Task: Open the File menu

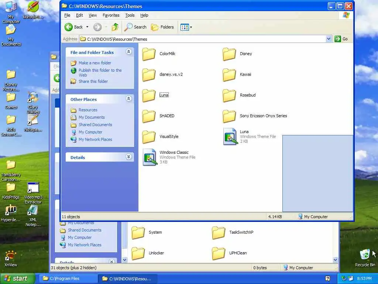Action: tap(67, 15)
